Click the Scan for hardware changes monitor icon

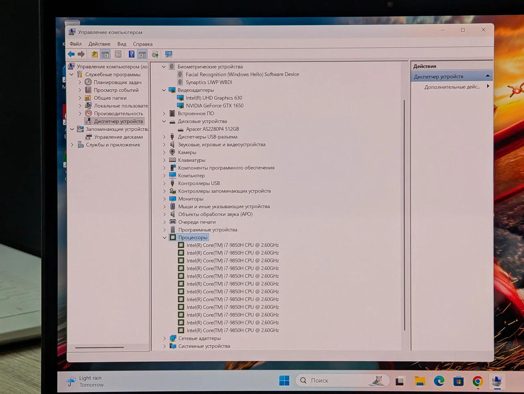tap(168, 54)
